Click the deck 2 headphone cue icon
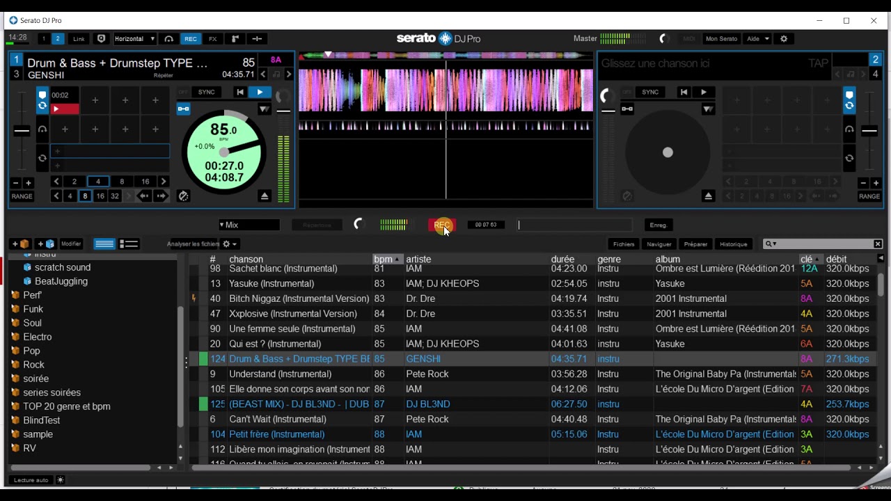This screenshot has height=501, width=891. click(x=849, y=129)
